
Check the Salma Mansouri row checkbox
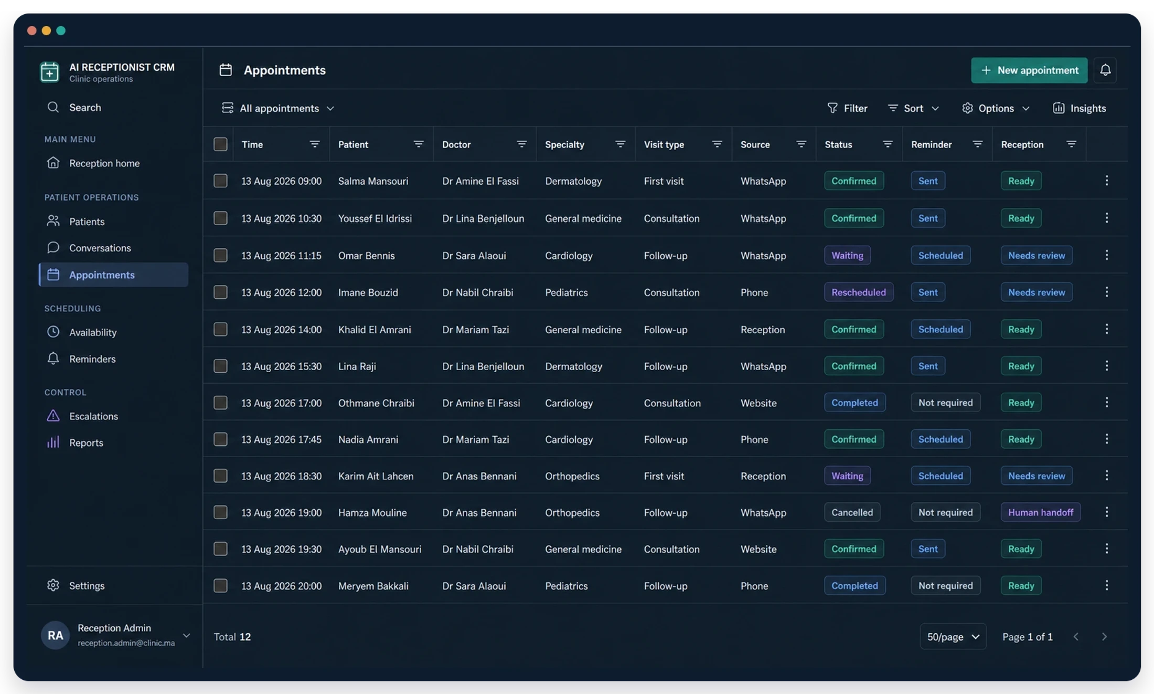[220, 181]
